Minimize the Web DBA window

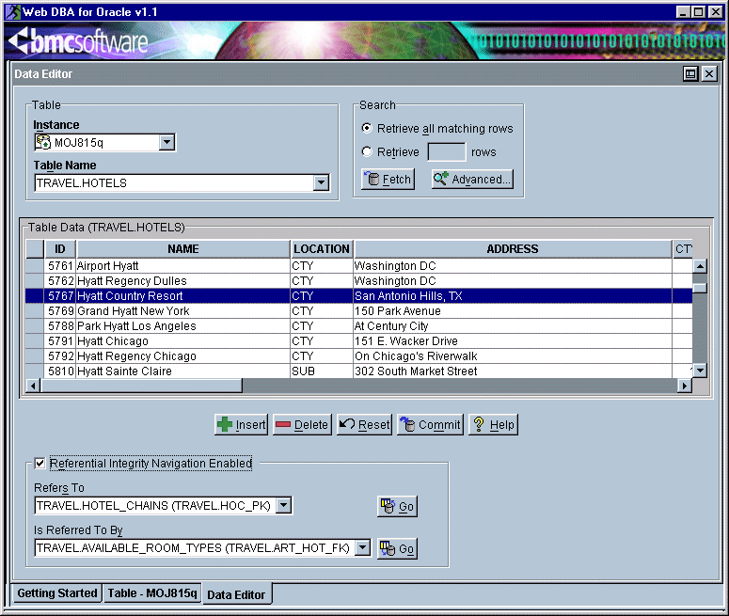[683, 12]
